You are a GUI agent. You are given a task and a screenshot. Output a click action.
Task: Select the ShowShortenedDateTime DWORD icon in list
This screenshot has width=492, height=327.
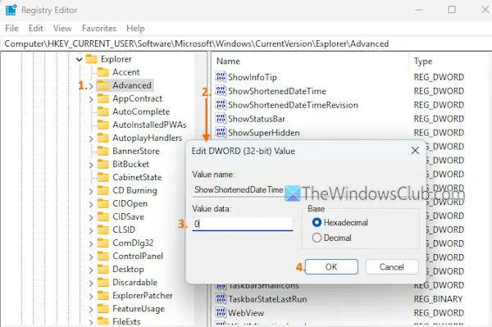click(x=221, y=91)
